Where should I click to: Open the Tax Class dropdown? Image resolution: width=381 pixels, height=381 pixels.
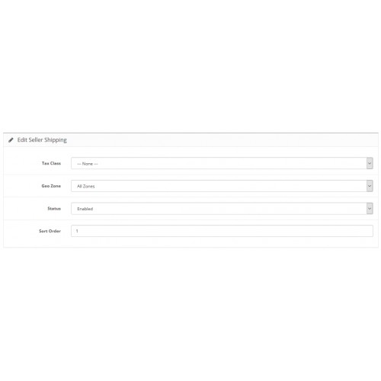(222, 163)
